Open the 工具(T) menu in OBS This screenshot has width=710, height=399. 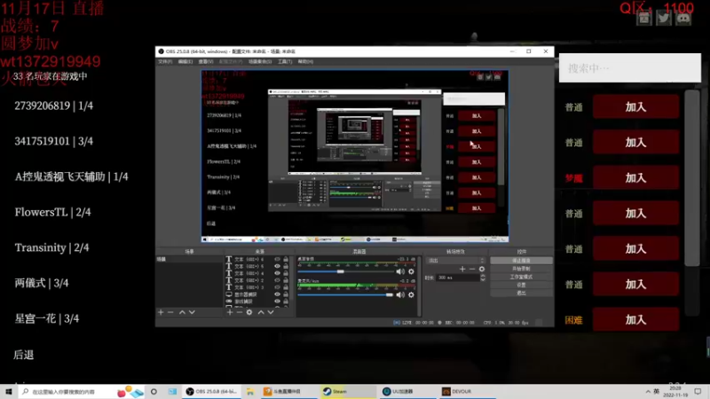285,61
